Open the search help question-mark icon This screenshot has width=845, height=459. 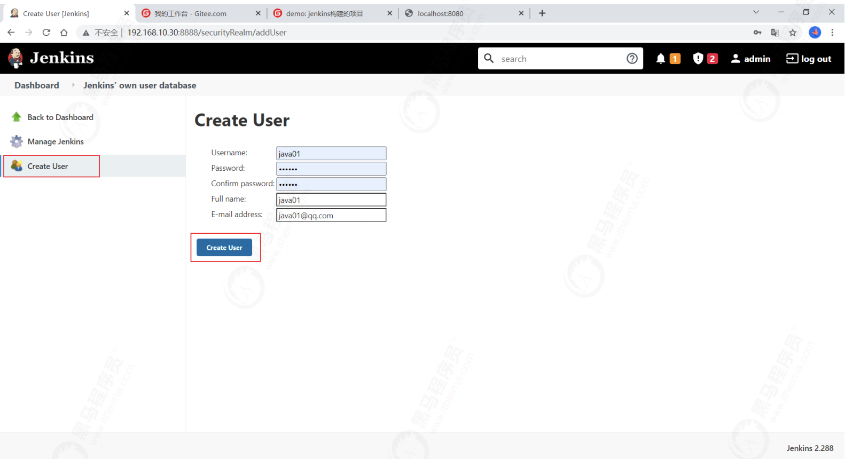click(x=632, y=59)
